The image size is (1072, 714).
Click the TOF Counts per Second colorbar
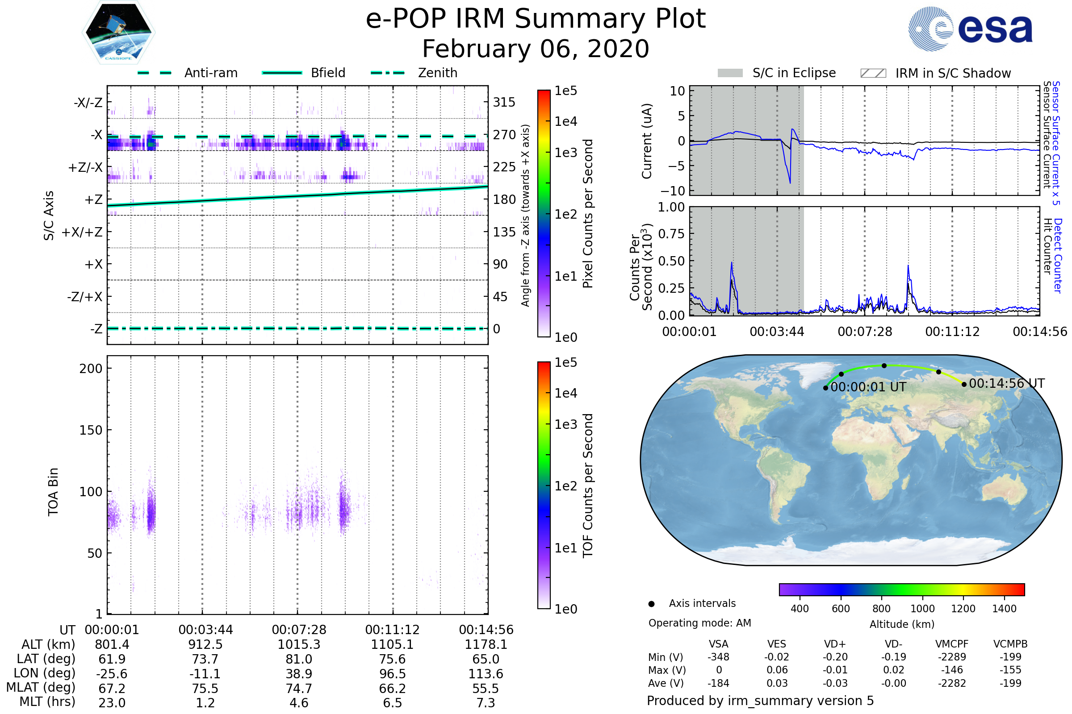(544, 485)
